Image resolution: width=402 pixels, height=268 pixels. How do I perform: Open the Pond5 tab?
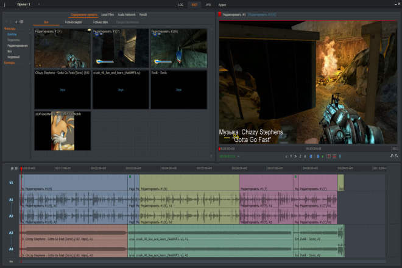point(143,15)
